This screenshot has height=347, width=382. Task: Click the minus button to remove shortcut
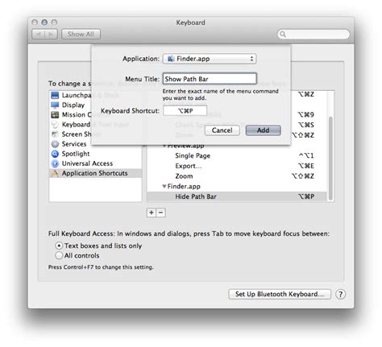click(160, 213)
